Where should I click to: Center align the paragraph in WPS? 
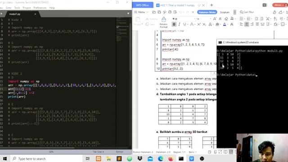[247, 24]
